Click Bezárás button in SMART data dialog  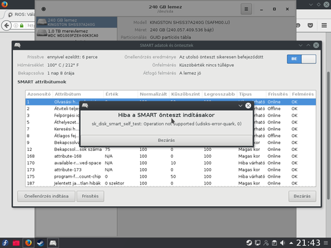(x=302, y=196)
